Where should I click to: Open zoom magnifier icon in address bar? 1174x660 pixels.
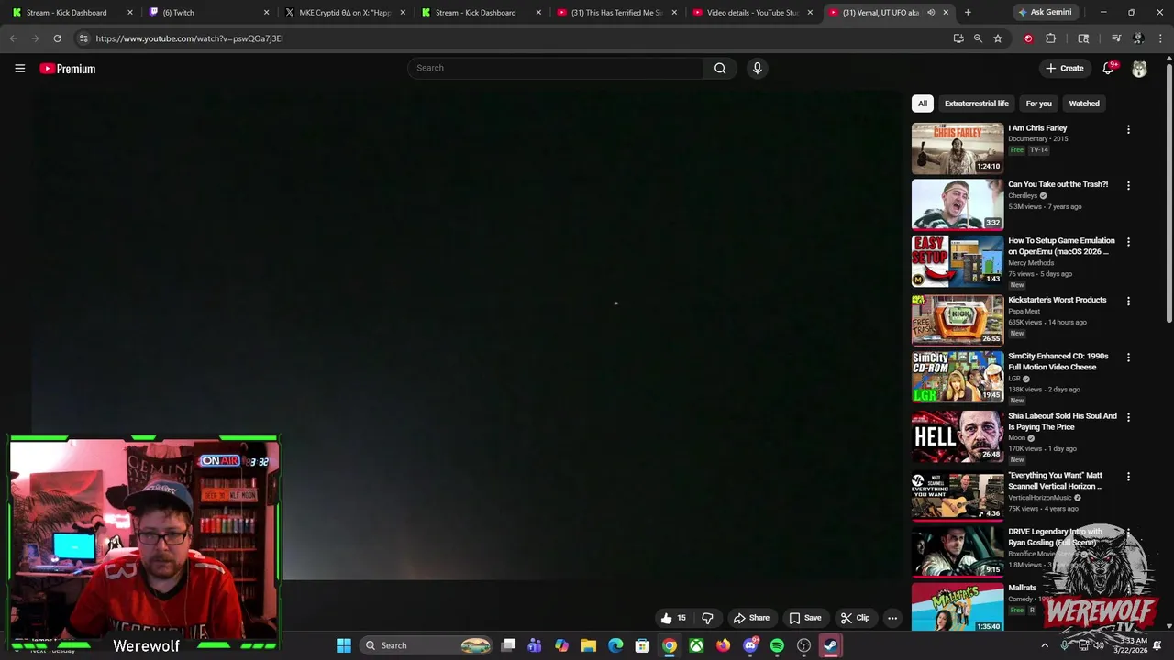pos(978,38)
